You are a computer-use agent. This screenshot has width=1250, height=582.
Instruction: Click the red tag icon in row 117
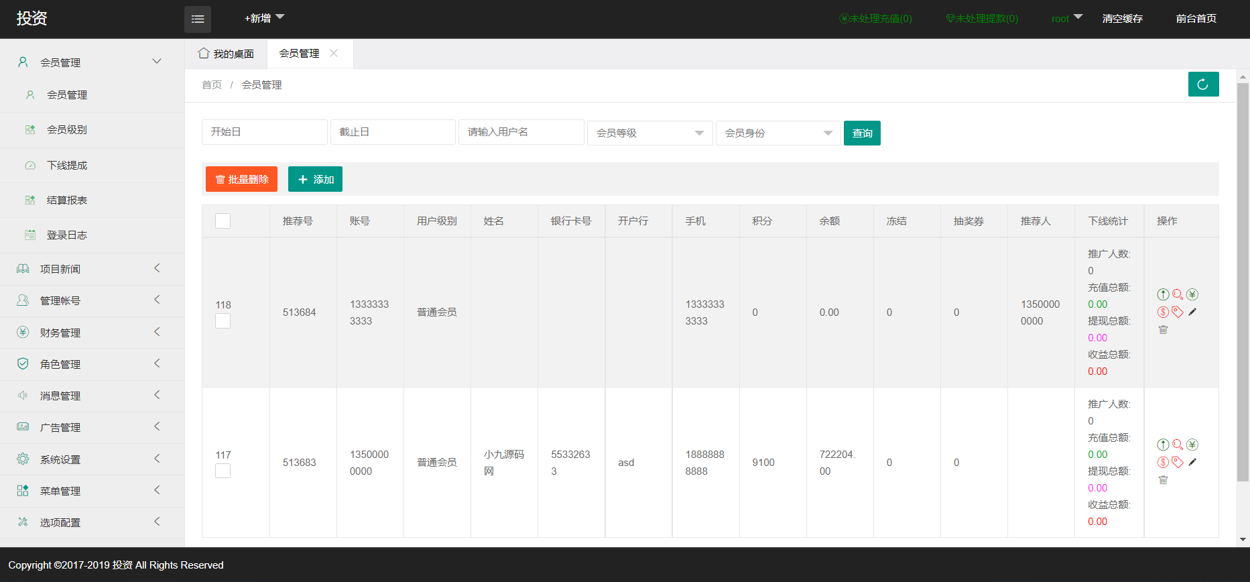tap(1178, 462)
